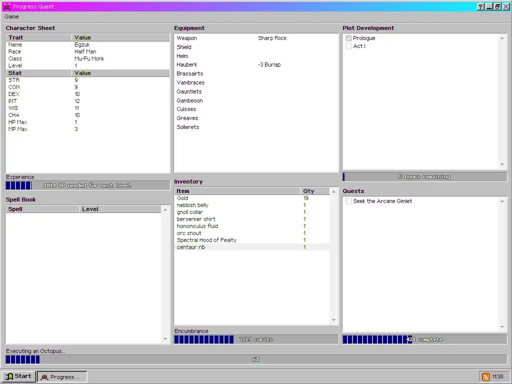This screenshot has width=512, height=384.
Task: Close the Progress Quest window
Action: point(506,6)
